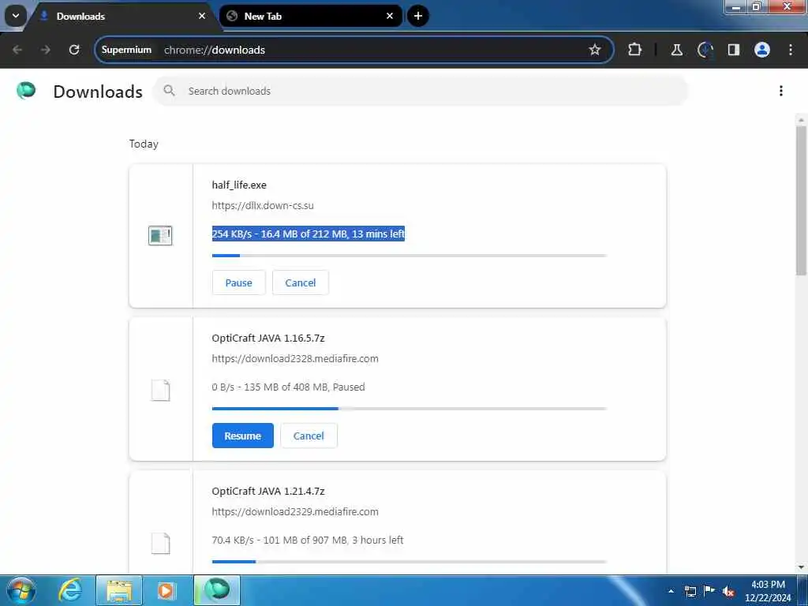Click the half_life.exe file icon
Viewport: 808px width, 606px height.
click(160, 235)
